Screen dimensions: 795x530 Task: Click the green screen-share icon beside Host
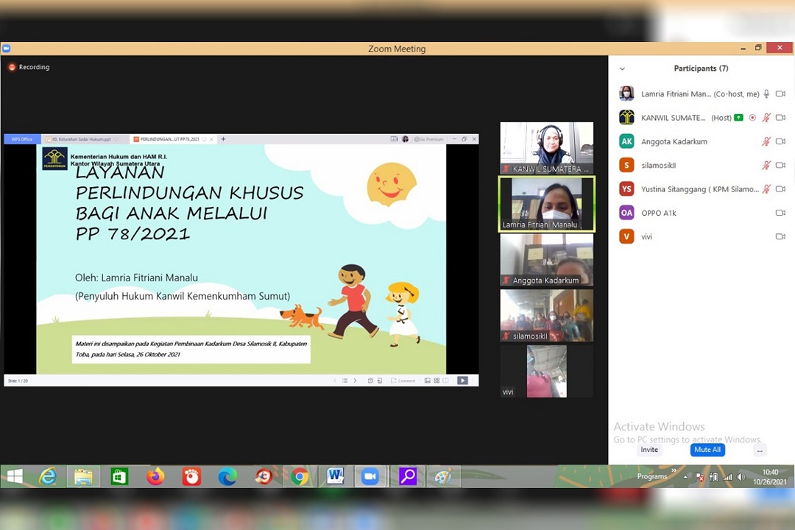click(738, 118)
